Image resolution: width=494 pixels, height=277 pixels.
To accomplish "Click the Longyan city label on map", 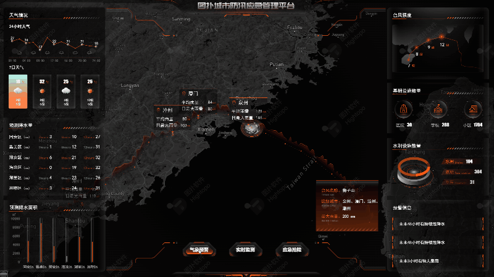I will 130,85.
